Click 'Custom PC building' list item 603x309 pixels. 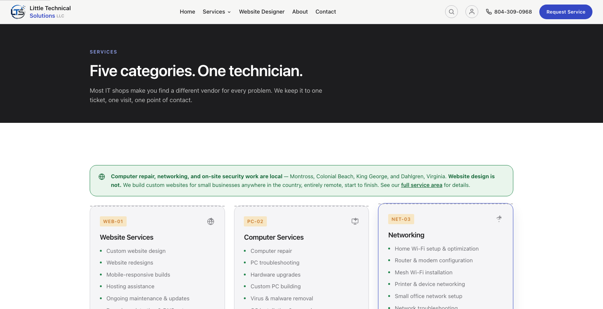coord(275,286)
